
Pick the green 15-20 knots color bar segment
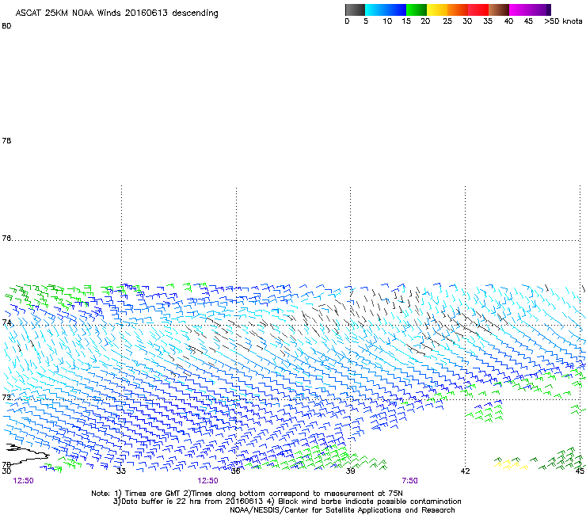point(417,10)
